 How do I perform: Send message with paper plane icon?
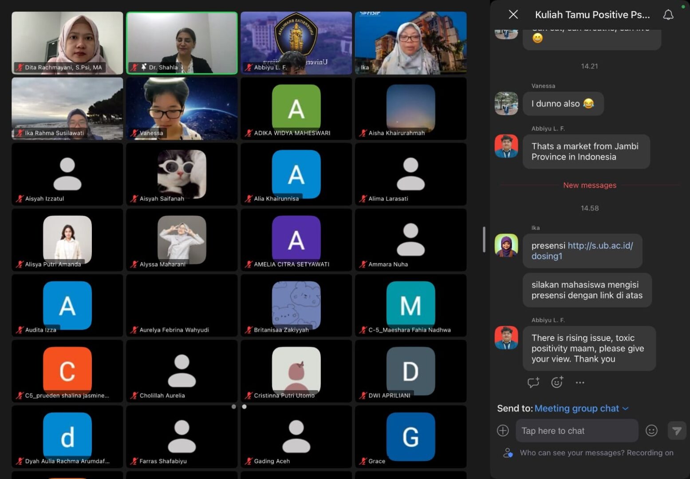(677, 431)
